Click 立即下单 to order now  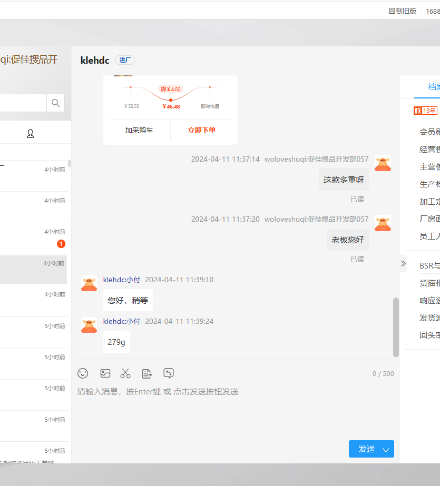pos(202,130)
